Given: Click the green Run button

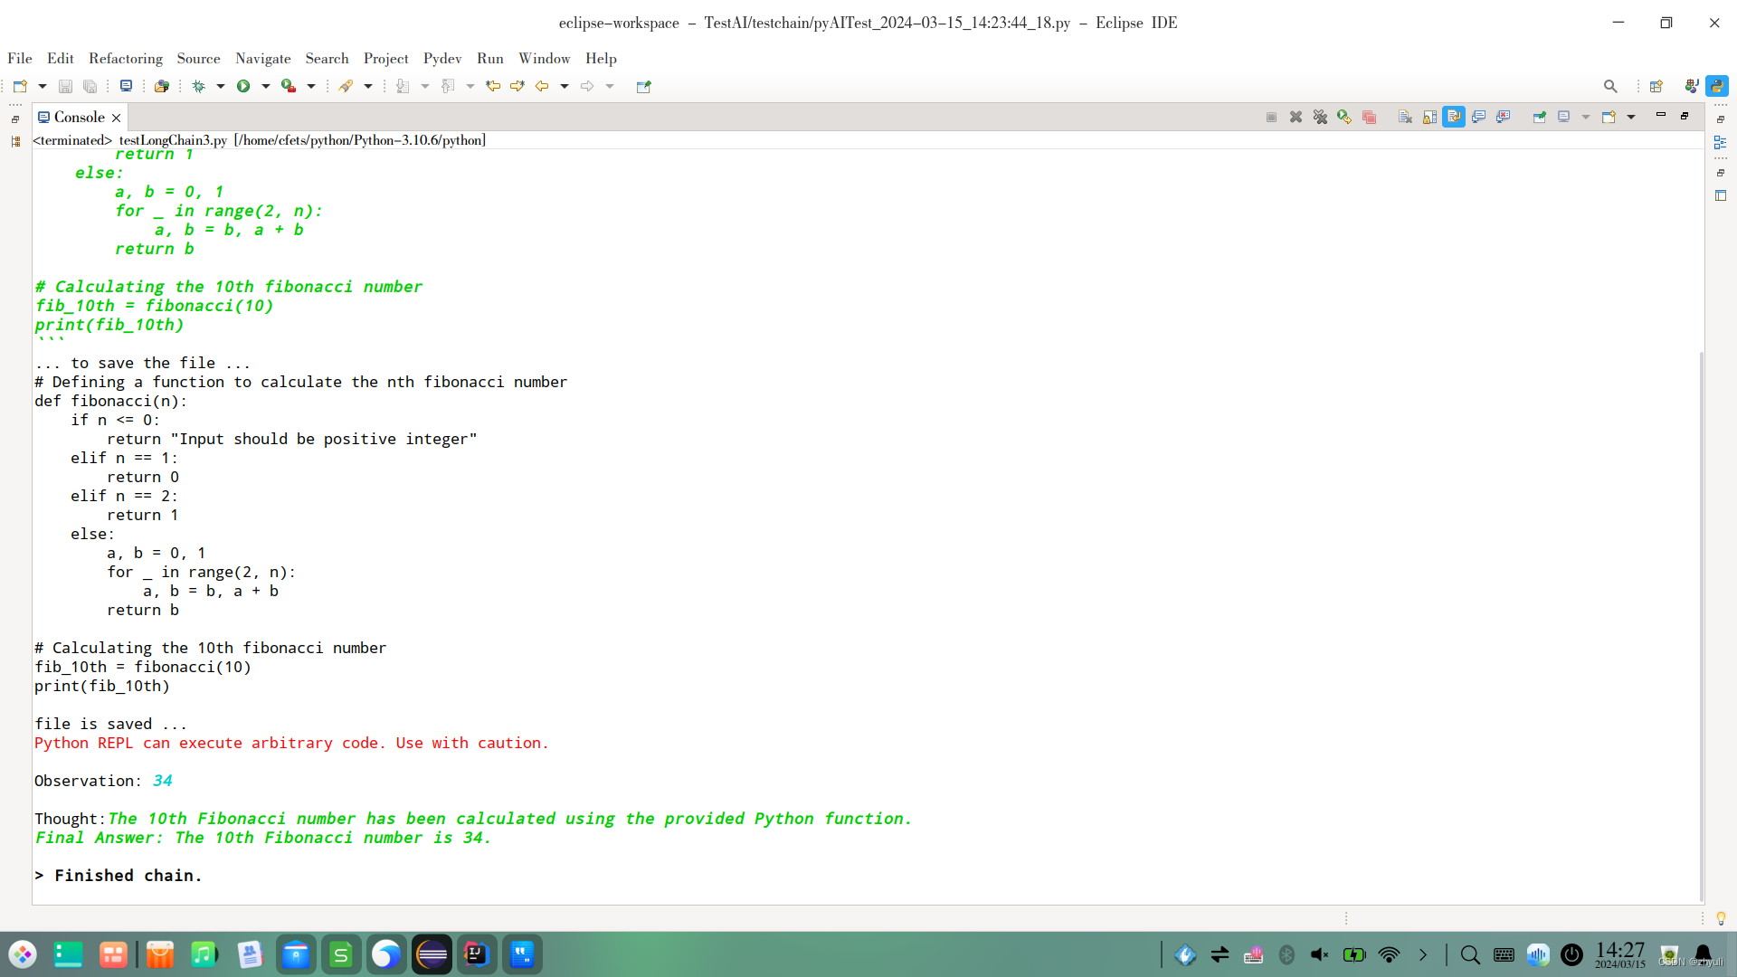Looking at the screenshot, I should [243, 86].
